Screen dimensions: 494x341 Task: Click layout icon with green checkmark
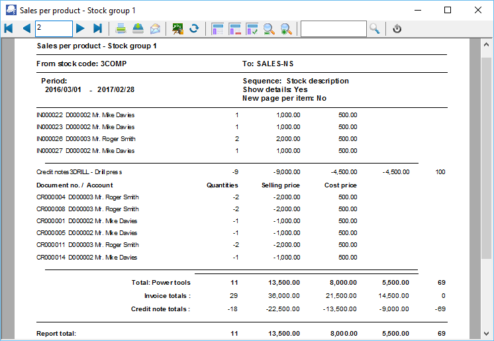252,28
